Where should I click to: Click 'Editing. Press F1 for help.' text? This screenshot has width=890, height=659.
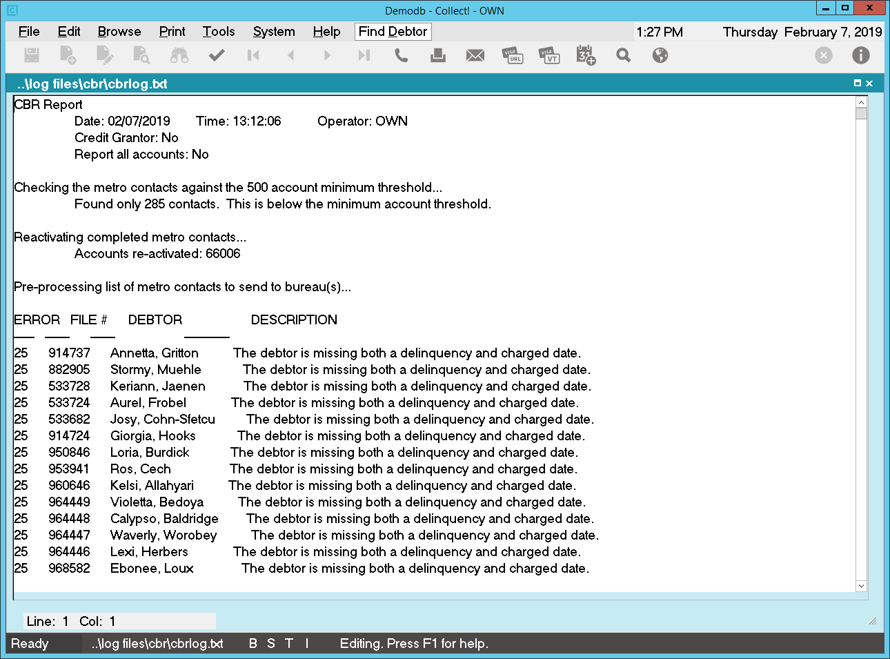click(x=414, y=644)
